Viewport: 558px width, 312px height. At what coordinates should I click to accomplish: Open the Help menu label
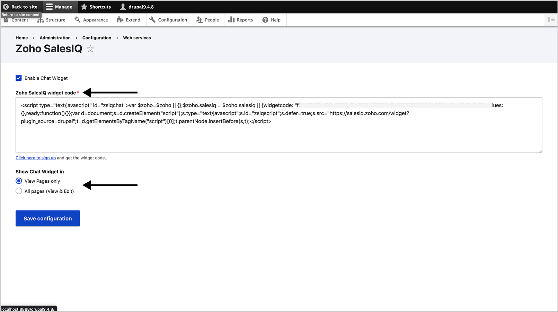(276, 20)
